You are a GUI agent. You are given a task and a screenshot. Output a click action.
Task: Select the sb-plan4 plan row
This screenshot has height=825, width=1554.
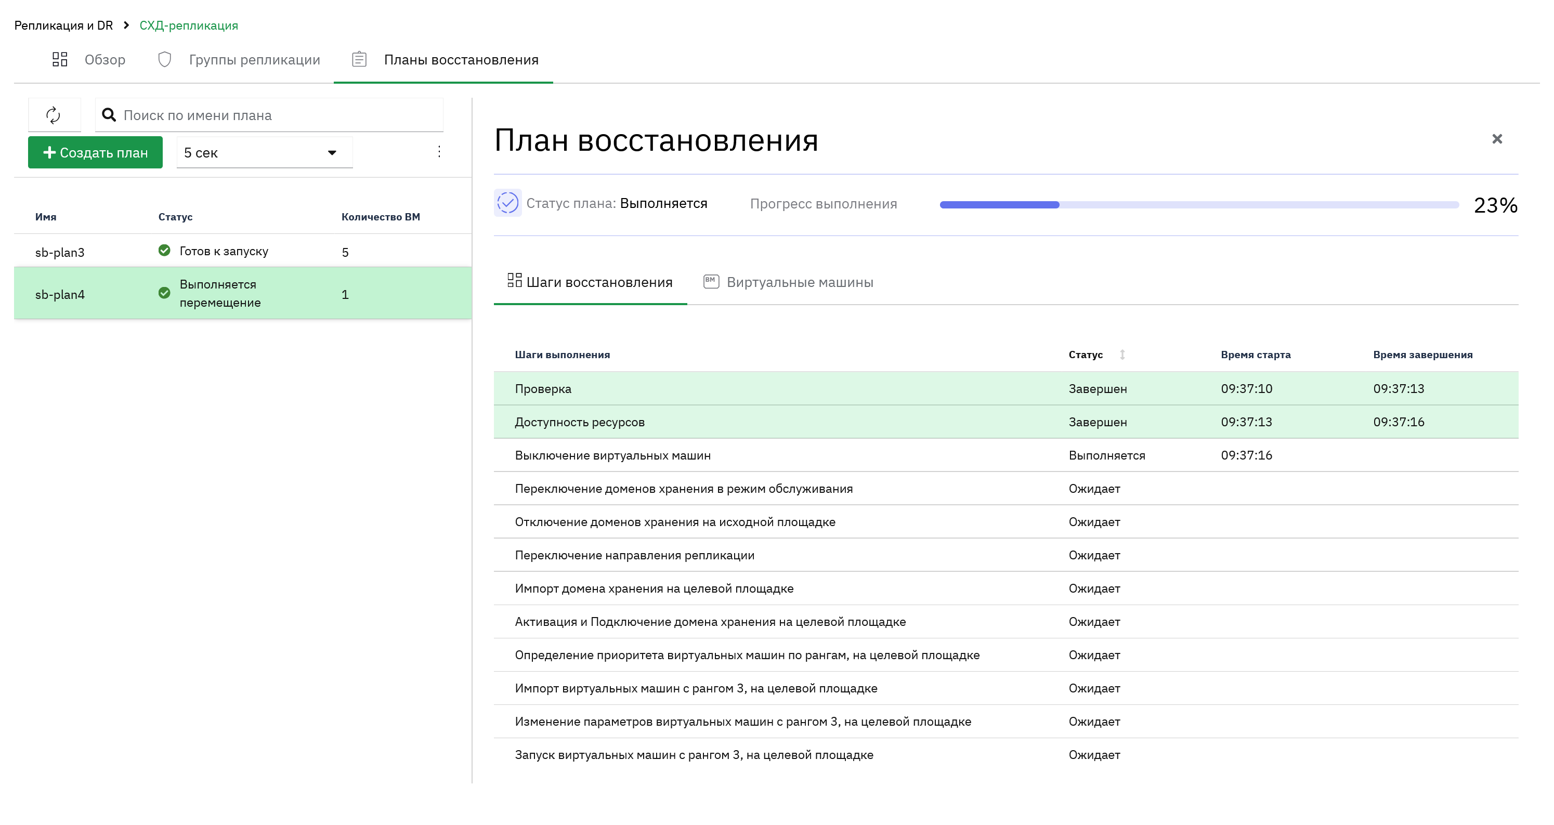point(243,294)
